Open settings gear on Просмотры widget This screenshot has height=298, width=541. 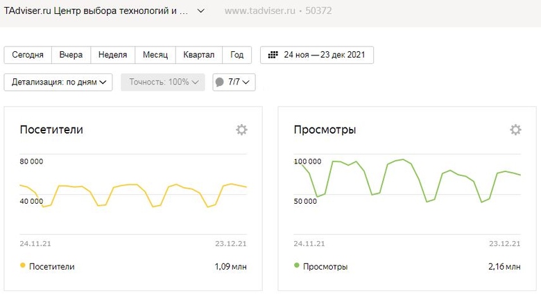(x=515, y=130)
